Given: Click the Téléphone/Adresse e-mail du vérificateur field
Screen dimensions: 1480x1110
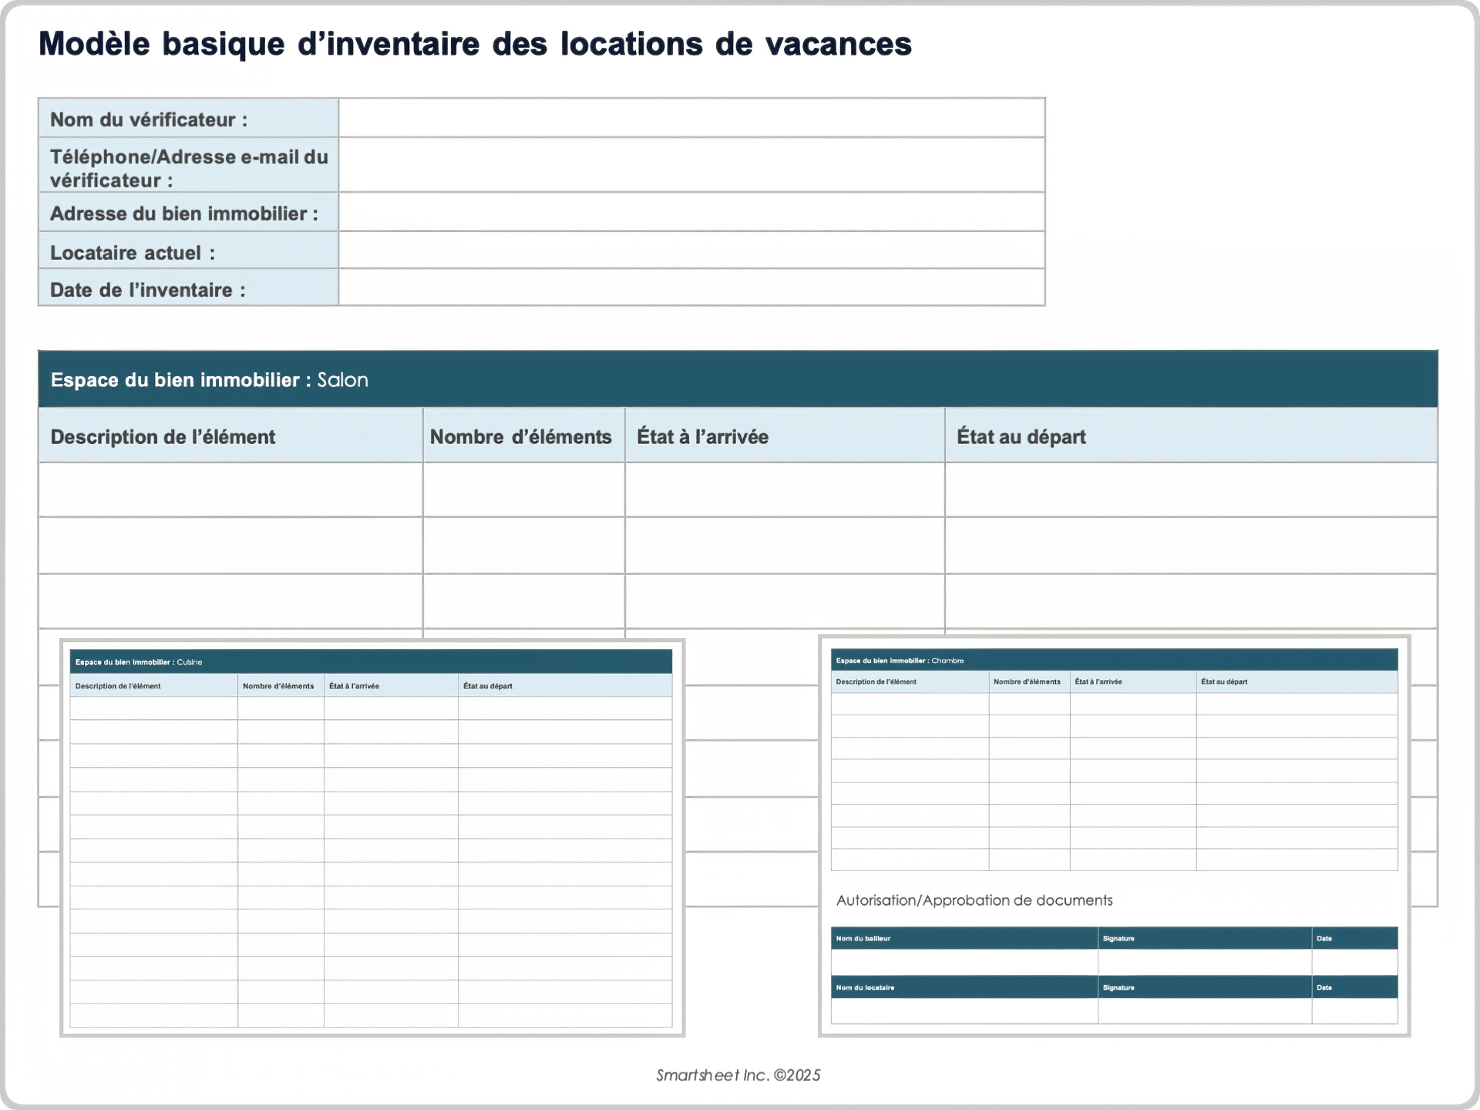Looking at the screenshot, I should coord(691,165).
